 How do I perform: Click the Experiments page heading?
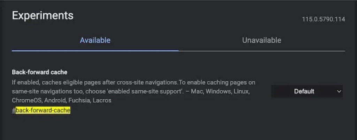click(x=43, y=16)
